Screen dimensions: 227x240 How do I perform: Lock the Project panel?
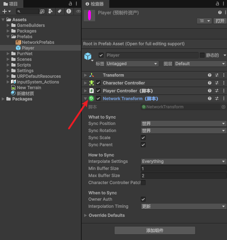pos(70,4)
